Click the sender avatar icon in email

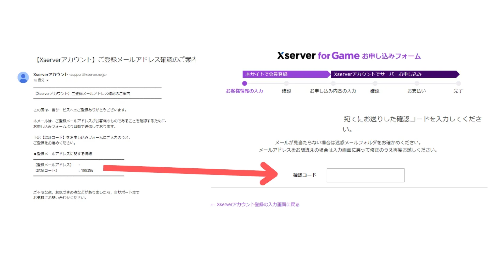click(23, 77)
